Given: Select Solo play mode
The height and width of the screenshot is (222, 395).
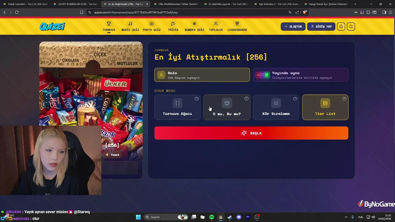Looking at the screenshot, I should (202, 75).
